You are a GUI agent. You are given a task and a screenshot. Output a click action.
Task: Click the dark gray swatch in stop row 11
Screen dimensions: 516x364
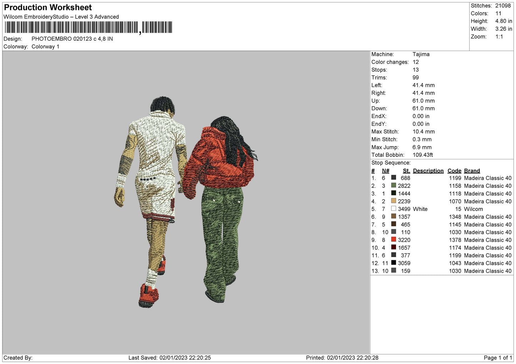[394, 255]
